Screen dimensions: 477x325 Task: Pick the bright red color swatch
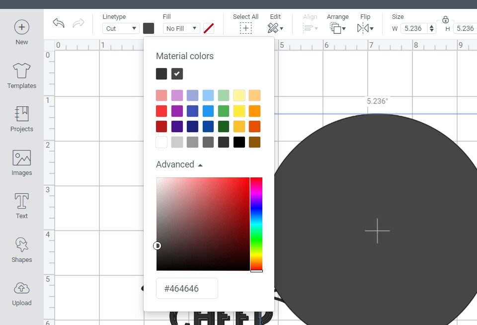(161, 111)
